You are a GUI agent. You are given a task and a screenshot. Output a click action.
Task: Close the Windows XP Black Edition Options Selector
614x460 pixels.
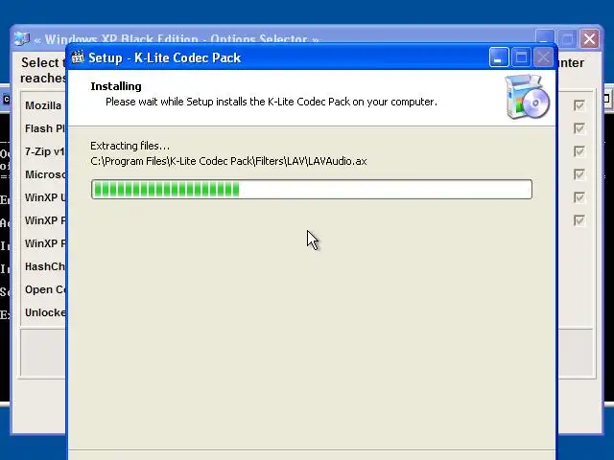589,38
